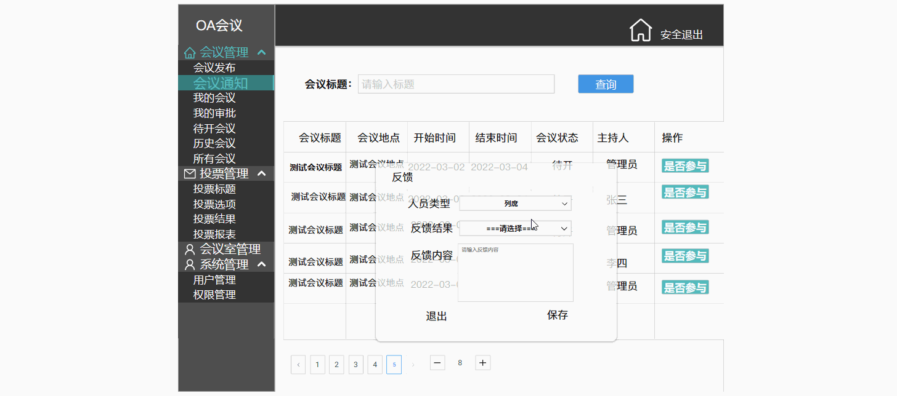Click house icon beside 会议管理
This screenshot has width=897, height=396.
[190, 53]
